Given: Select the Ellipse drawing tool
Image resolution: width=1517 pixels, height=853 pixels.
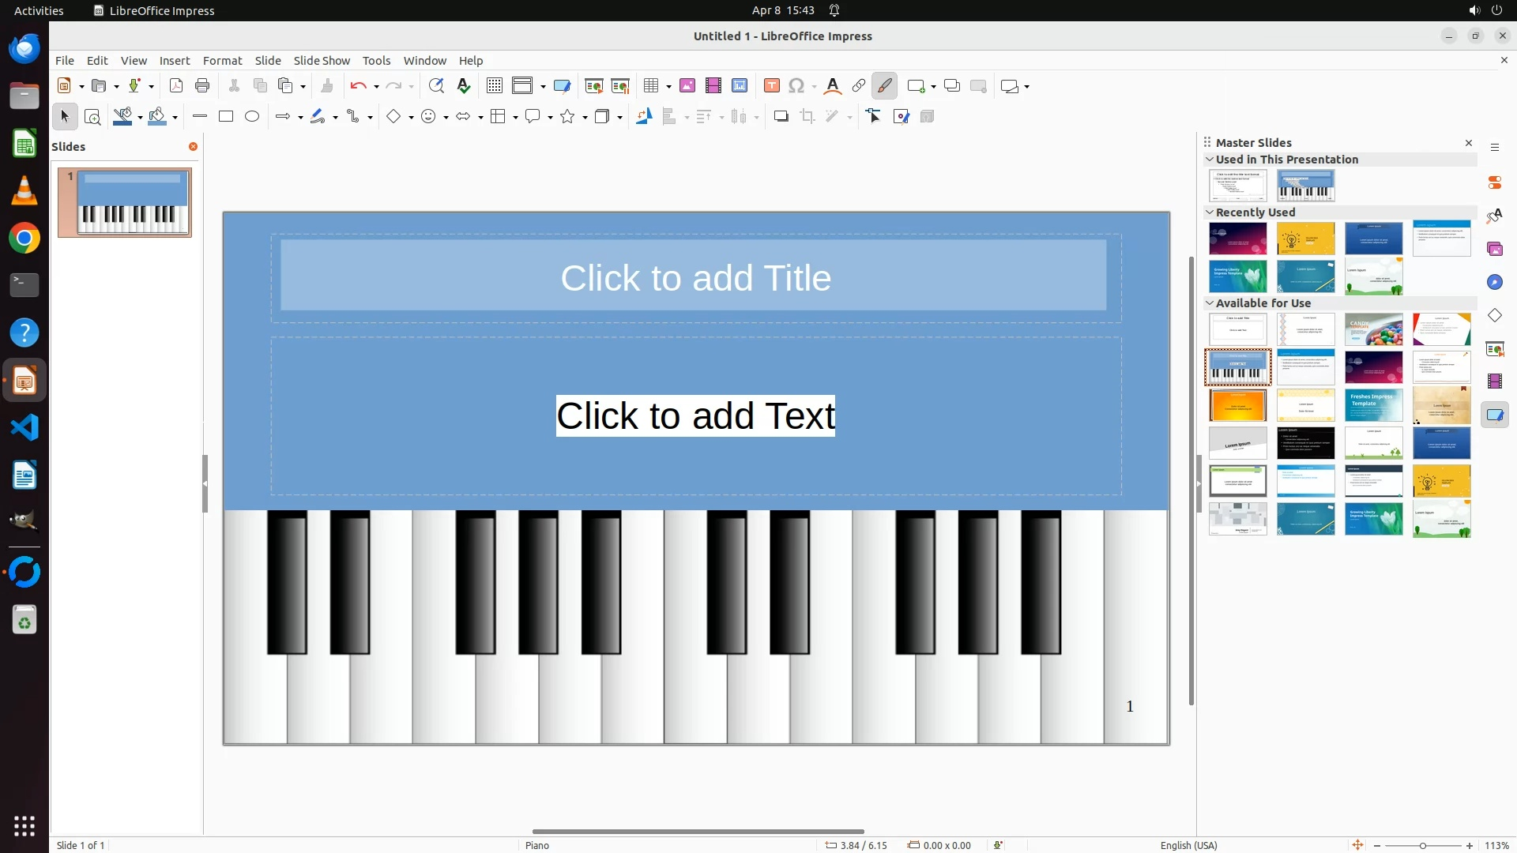Looking at the screenshot, I should [x=252, y=117].
